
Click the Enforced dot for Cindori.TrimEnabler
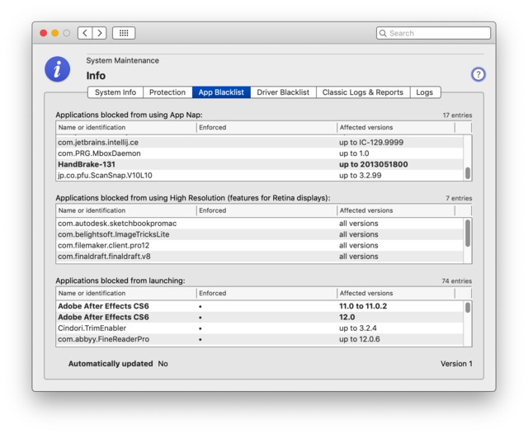pos(200,328)
